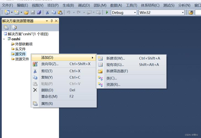Close the Solution Explorer panel

click(56, 21)
